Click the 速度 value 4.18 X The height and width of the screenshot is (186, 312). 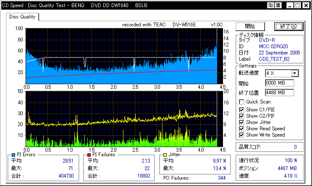pyautogui.click(x=291, y=176)
